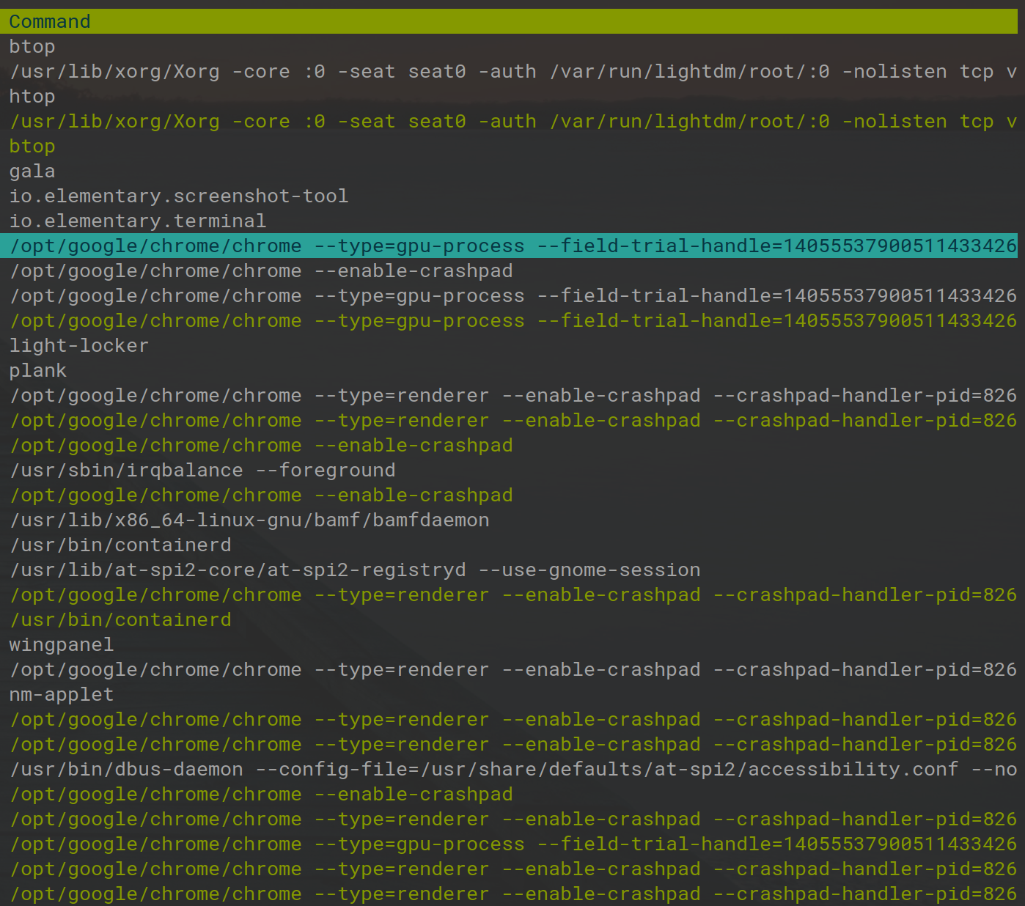The height and width of the screenshot is (906, 1025).
Task: Select the at-spi2-registryd process row
Action: pos(509,570)
